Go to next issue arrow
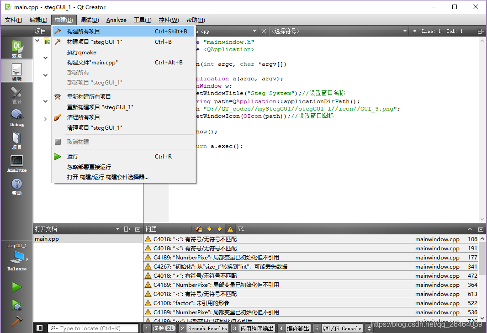Screen dimensions: 487x333 [x=220, y=229]
